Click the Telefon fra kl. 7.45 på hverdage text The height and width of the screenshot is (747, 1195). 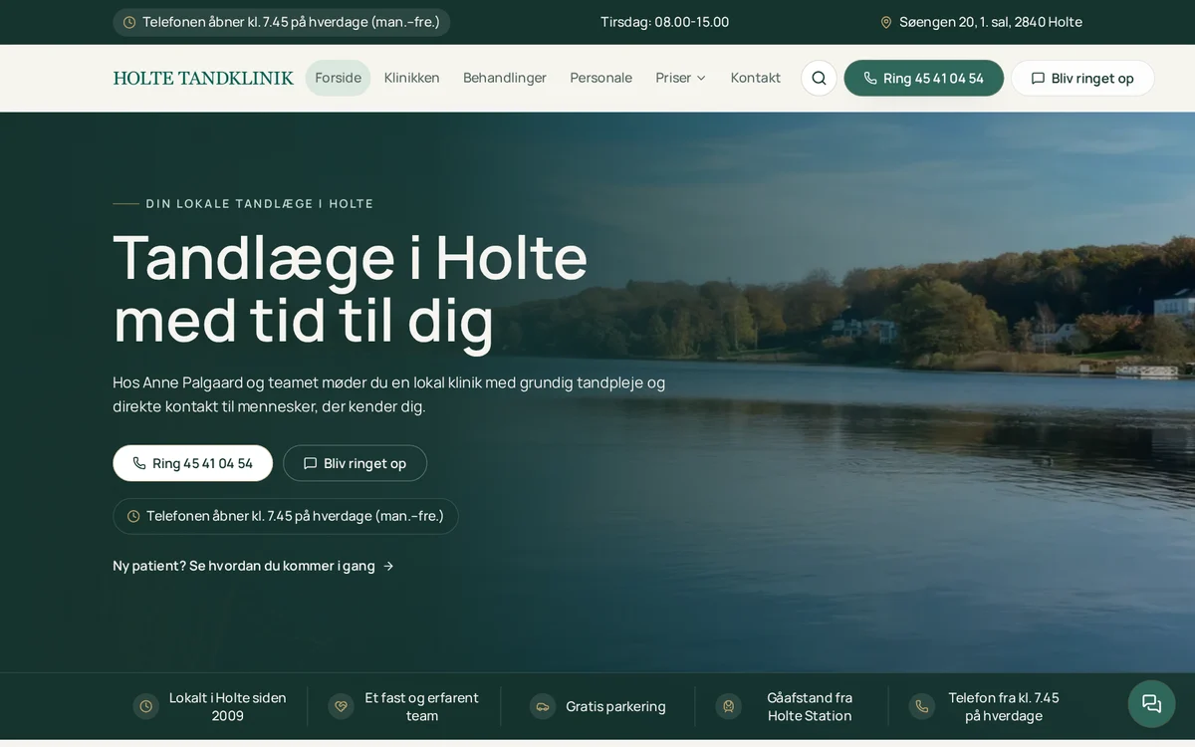coord(1004,706)
